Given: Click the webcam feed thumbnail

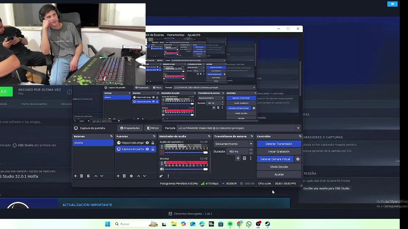Looking at the screenshot, I should click(73, 44).
